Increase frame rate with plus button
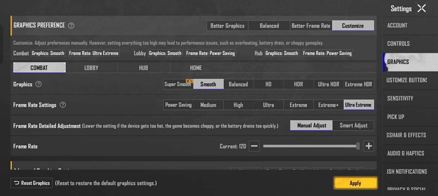438x196 pixels. pos(369,146)
